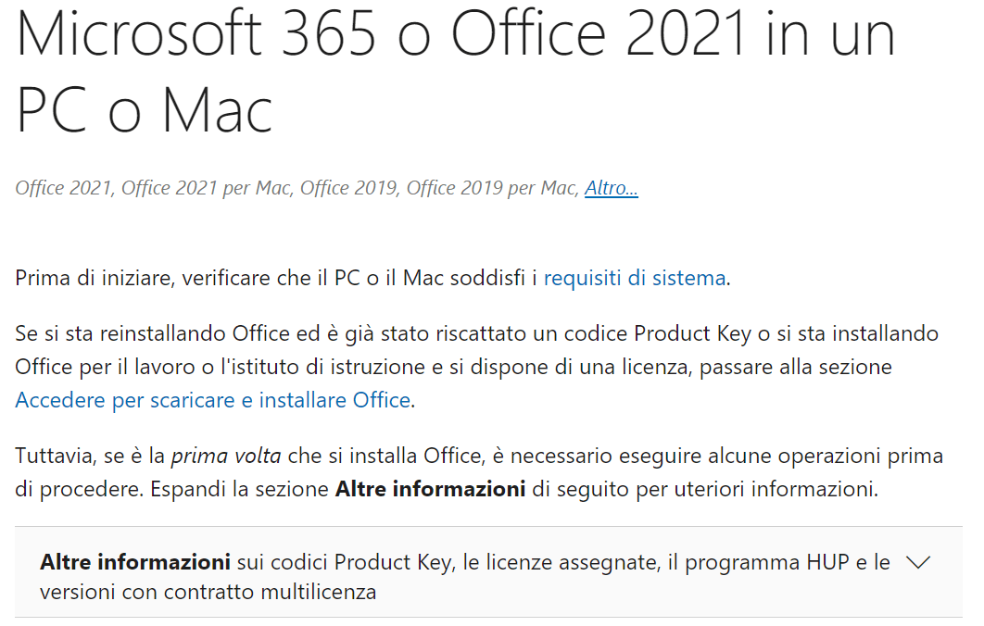This screenshot has width=984, height=626.
Task: Click the Tuttavia paragraph's opening text
Action: pos(55,456)
